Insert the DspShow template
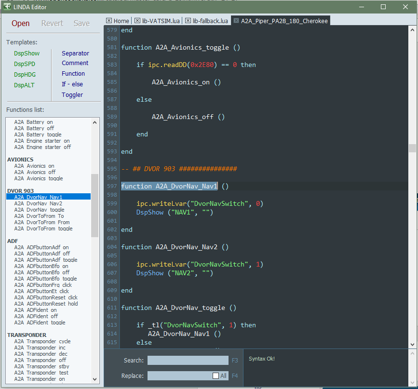 (x=27, y=54)
